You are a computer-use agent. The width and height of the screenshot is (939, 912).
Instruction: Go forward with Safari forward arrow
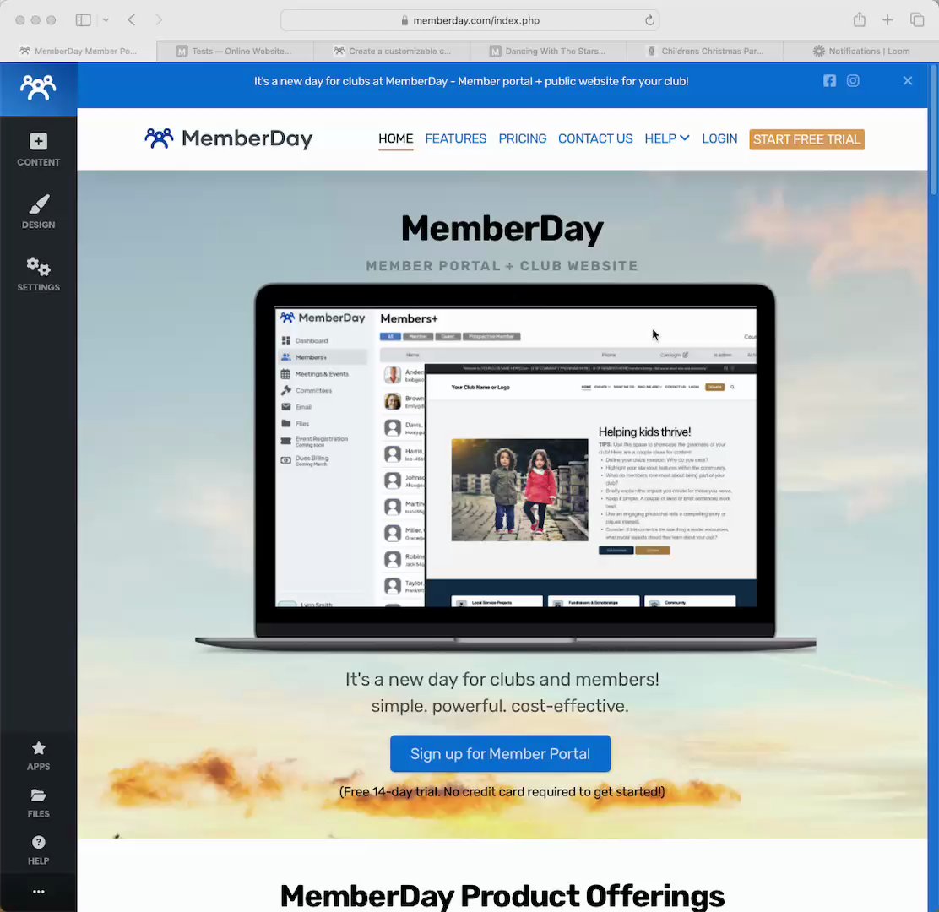tap(158, 19)
